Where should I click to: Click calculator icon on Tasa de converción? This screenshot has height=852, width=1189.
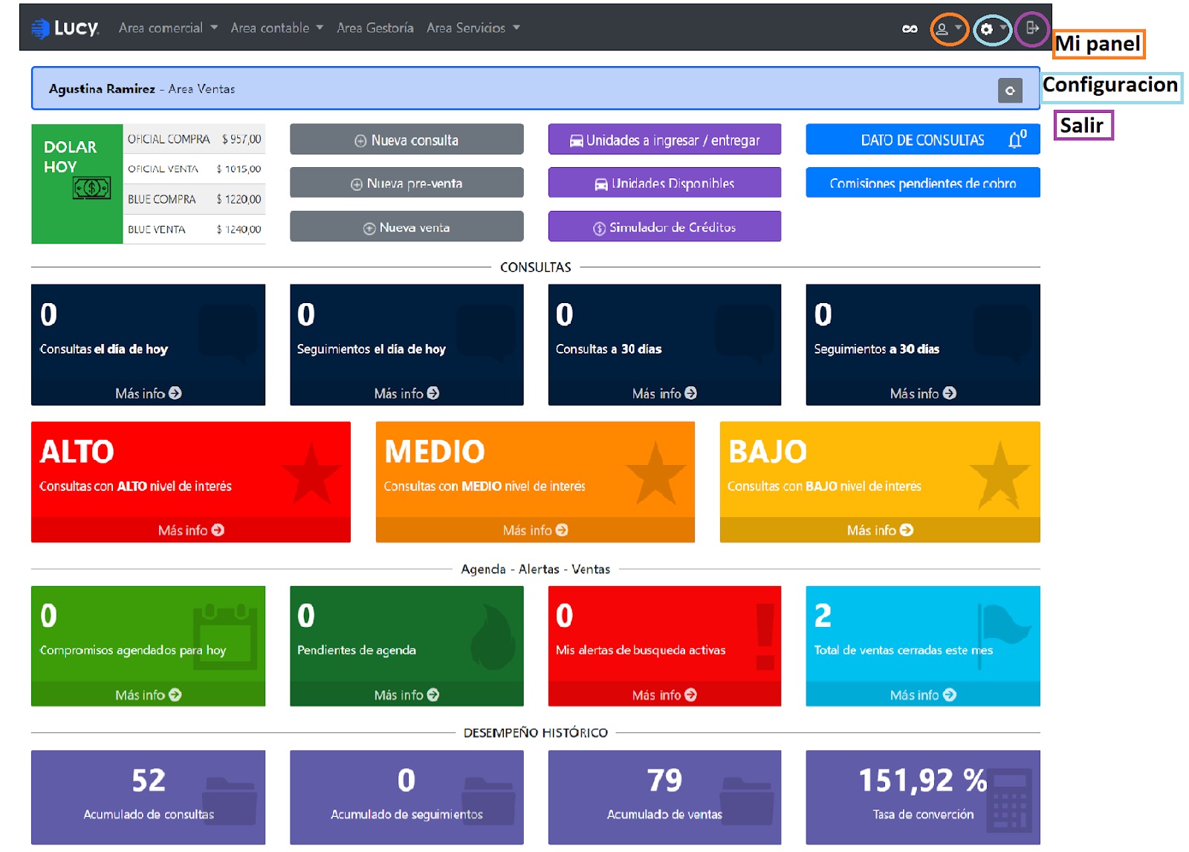click(x=1010, y=799)
